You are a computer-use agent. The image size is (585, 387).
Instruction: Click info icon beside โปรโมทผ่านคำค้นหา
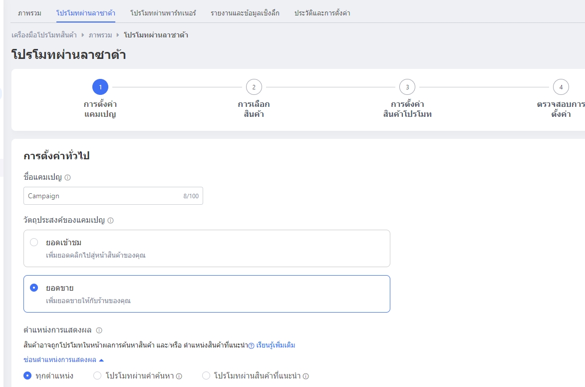179,376
